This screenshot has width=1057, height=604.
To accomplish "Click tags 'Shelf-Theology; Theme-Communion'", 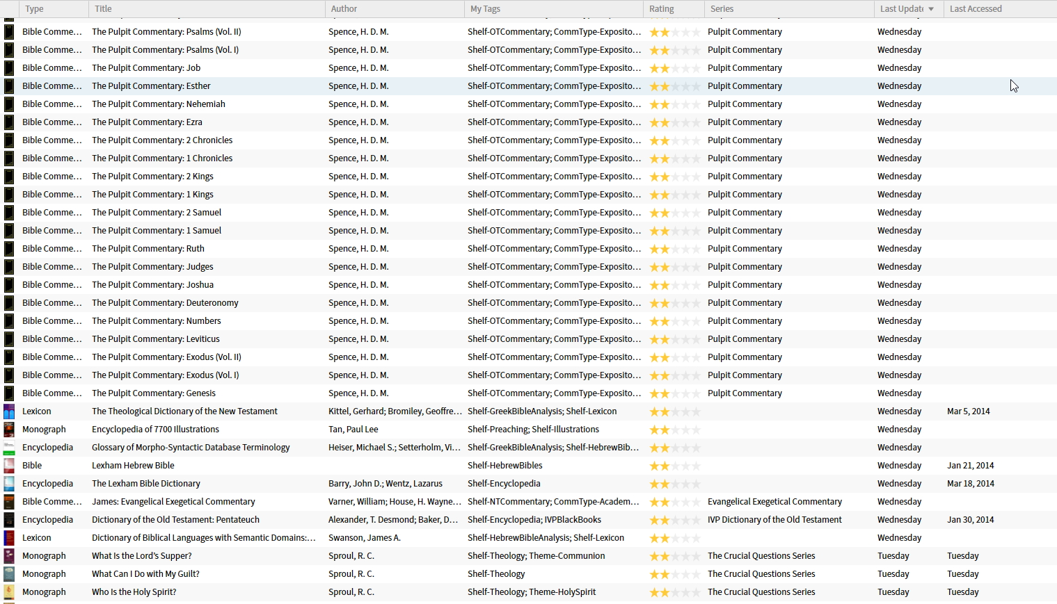I will click(537, 556).
